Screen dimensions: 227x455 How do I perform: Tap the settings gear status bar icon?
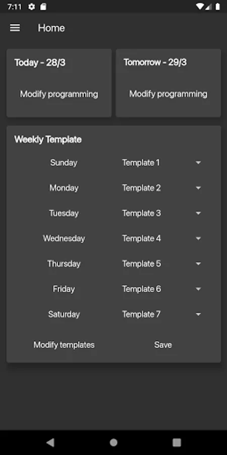pyautogui.click(x=32, y=7)
